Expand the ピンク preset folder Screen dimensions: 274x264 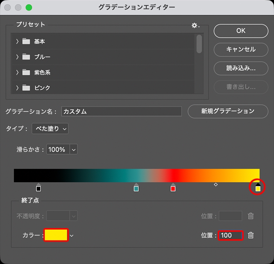[x=17, y=88]
